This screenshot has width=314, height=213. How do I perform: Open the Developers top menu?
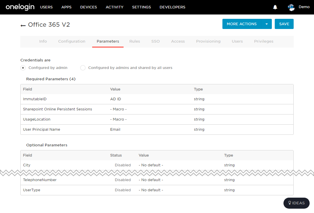[172, 7]
